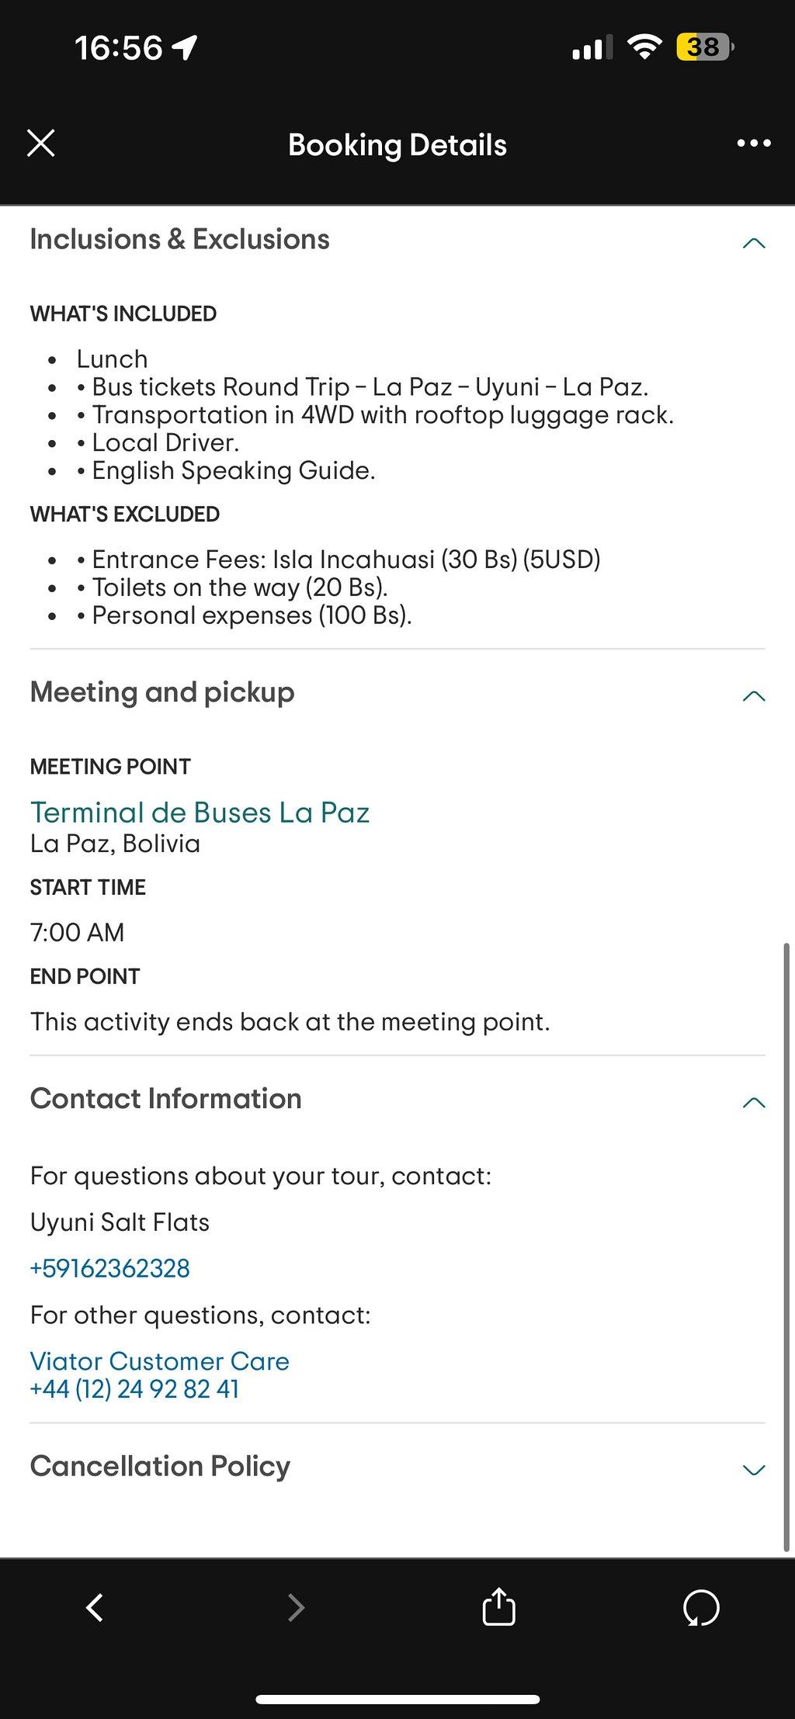Screen dimensions: 795x1719
Task: Collapse the Meeting and pickup section
Action: coord(754,696)
